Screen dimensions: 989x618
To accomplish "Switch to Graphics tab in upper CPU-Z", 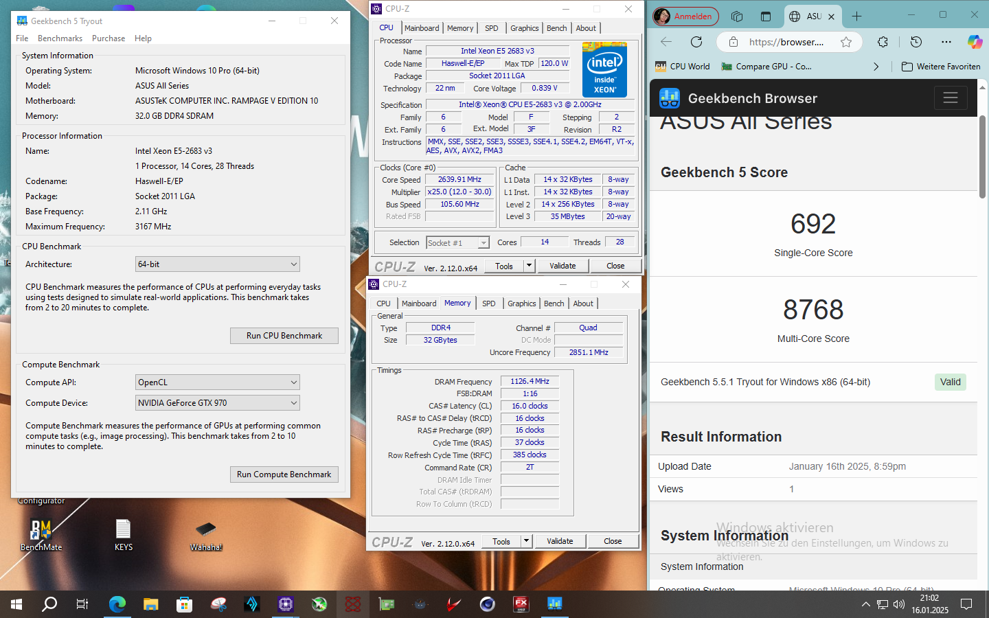I will [525, 28].
